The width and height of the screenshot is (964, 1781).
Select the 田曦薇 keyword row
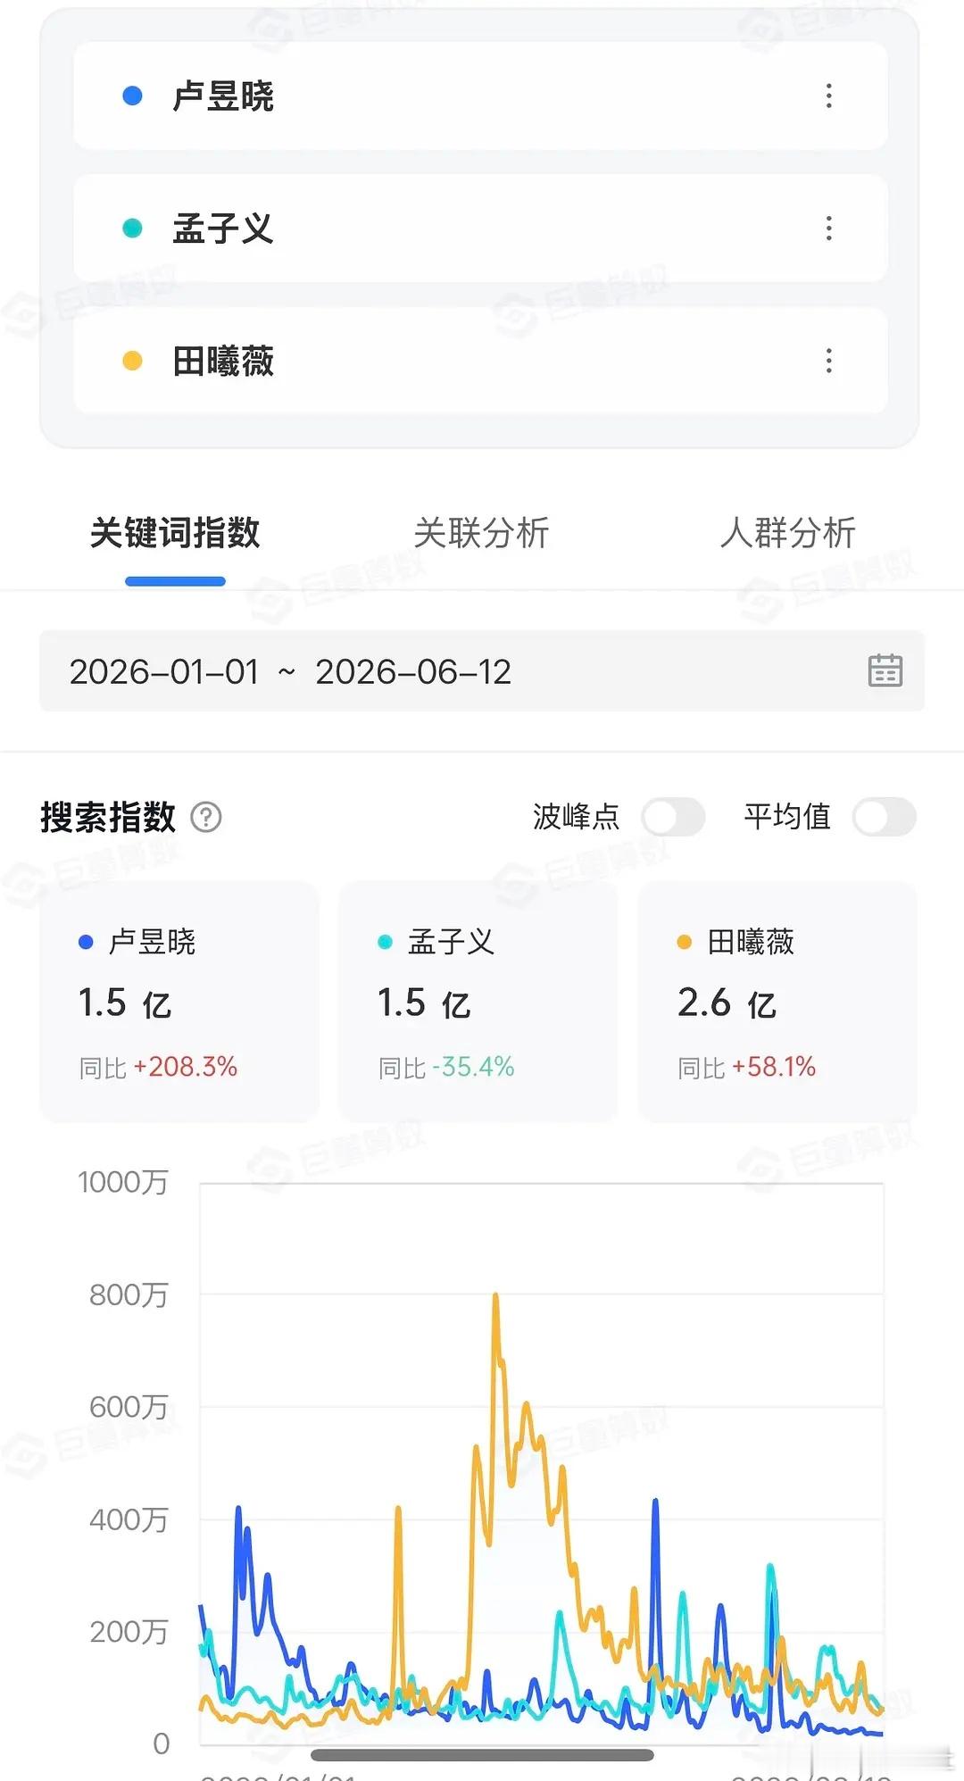tap(480, 361)
